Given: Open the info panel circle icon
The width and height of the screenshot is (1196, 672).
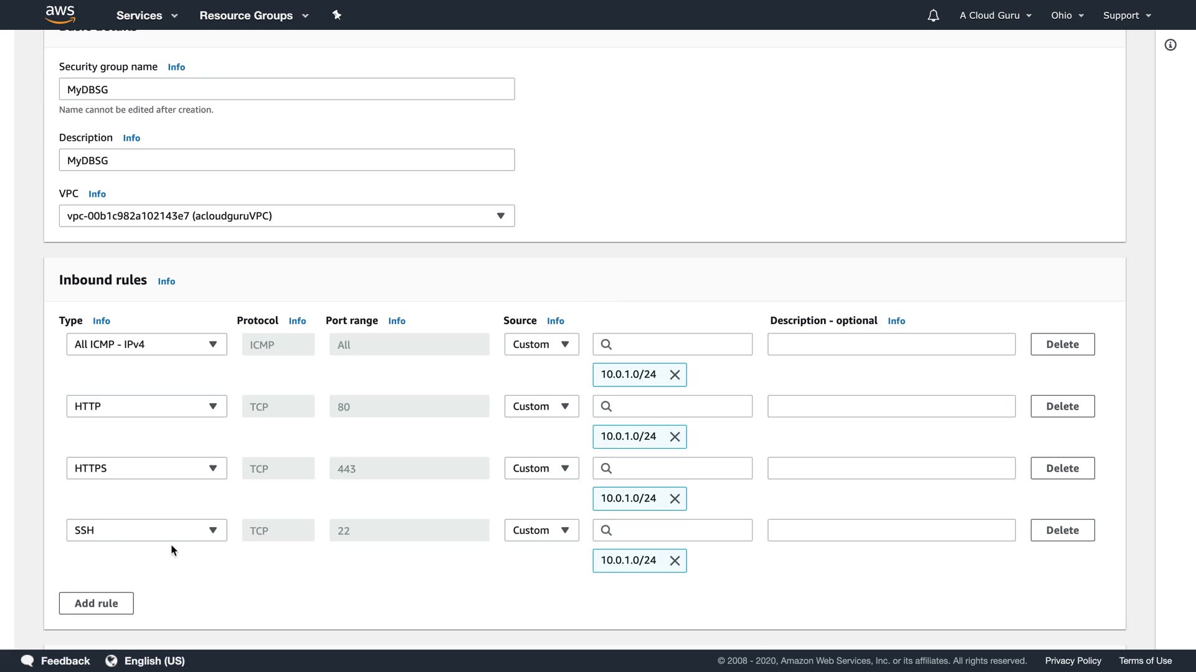Looking at the screenshot, I should [1170, 45].
